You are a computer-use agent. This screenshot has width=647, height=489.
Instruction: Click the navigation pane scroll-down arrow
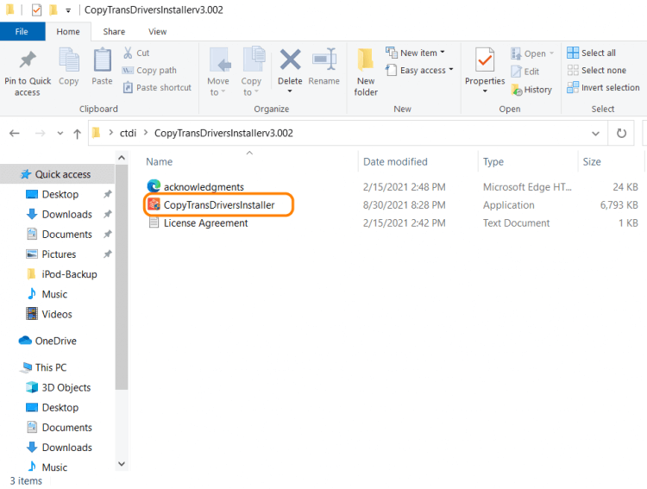click(122, 463)
